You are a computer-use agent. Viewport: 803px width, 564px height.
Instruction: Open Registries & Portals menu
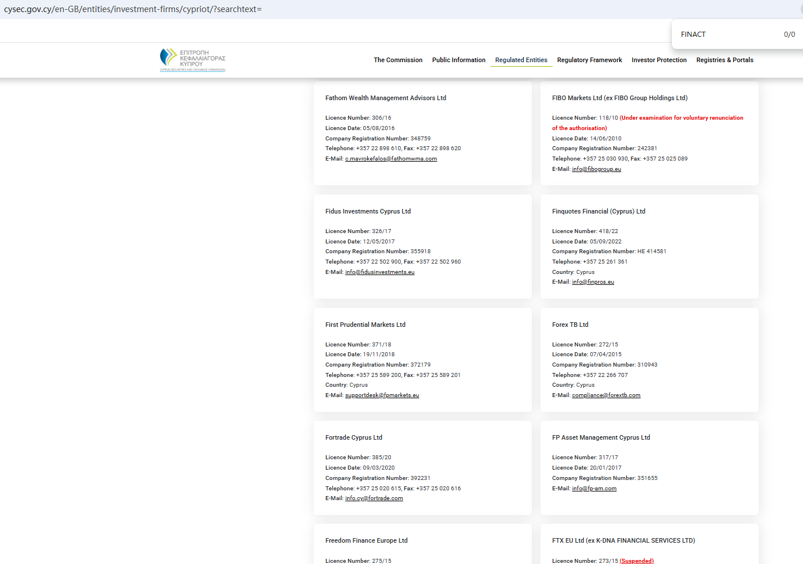pos(724,60)
